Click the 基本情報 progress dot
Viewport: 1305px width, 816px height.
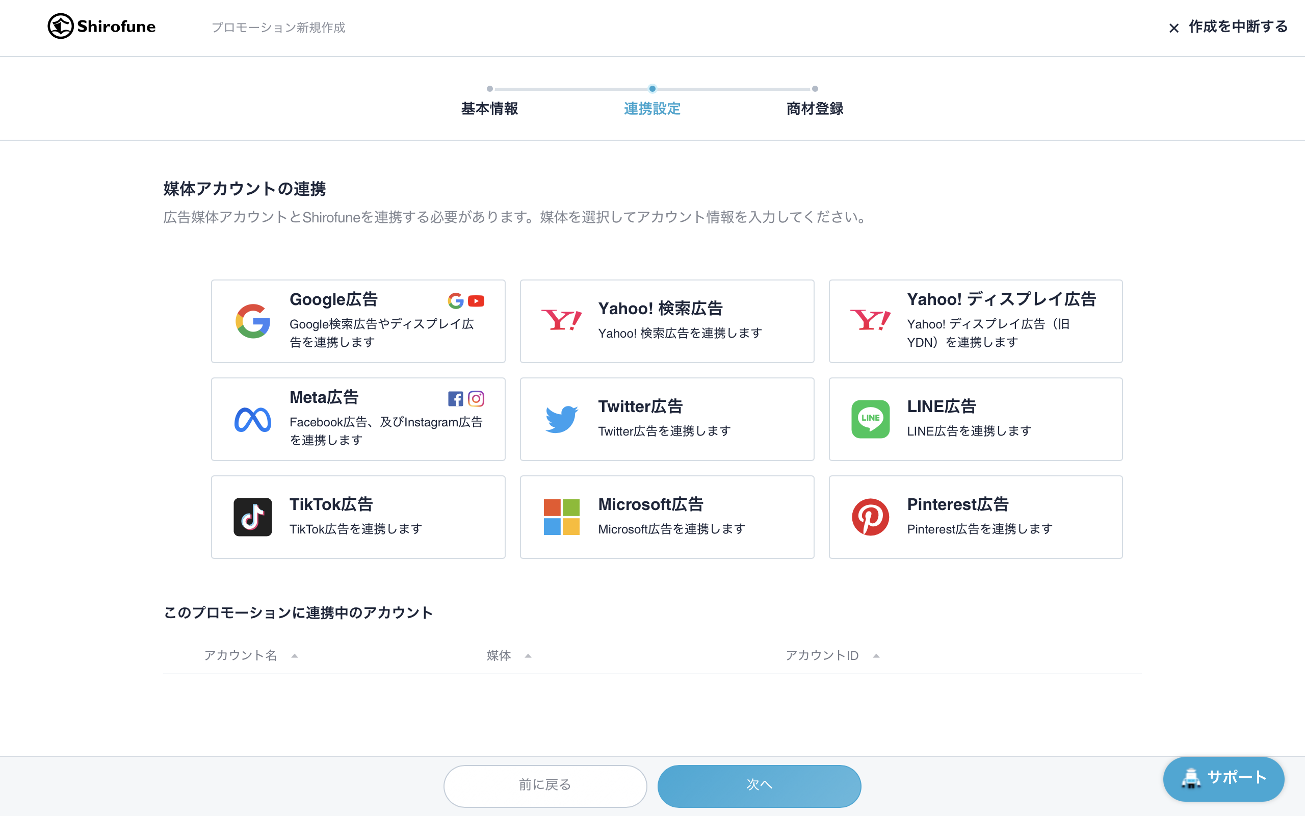(490, 89)
